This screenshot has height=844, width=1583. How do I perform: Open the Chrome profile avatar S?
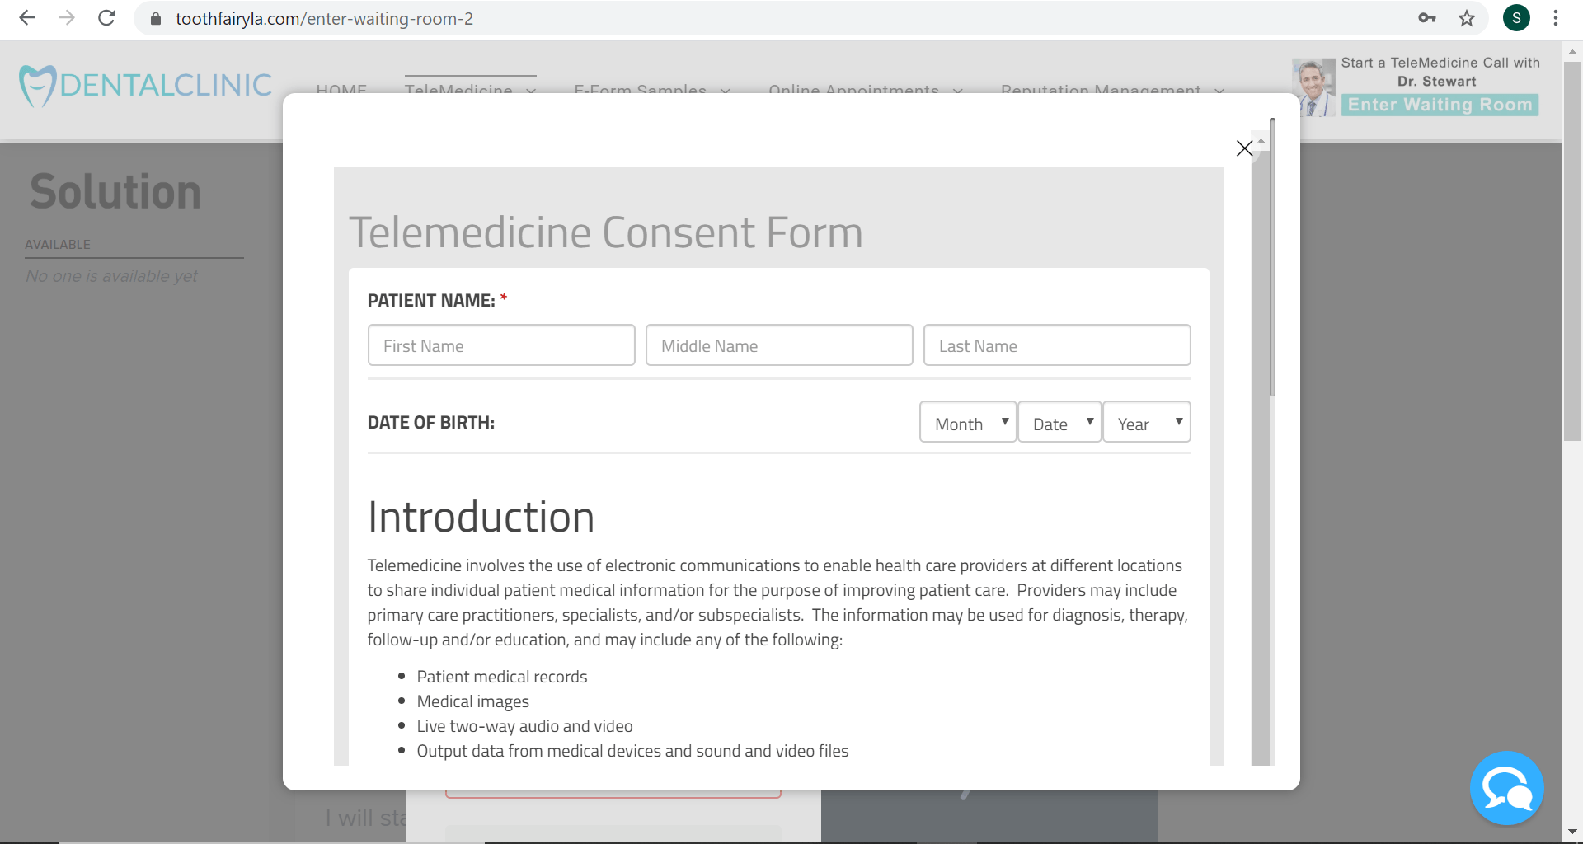[1516, 18]
